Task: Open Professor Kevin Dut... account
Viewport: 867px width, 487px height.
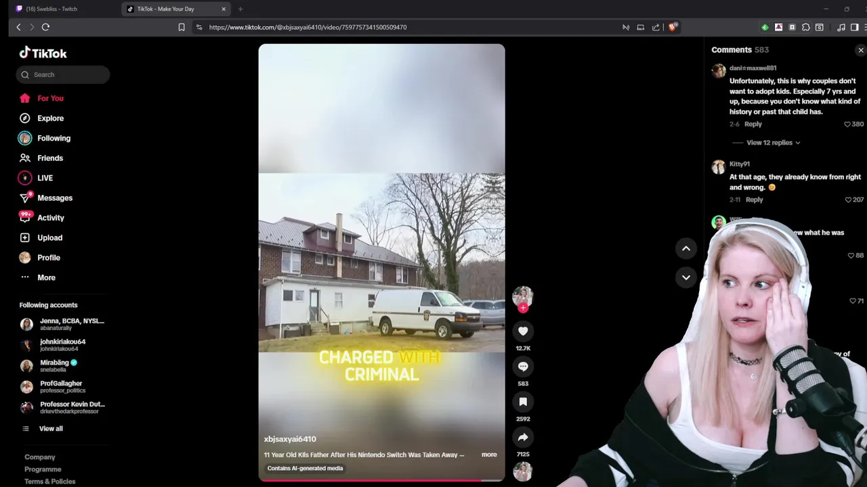Action: (62, 407)
